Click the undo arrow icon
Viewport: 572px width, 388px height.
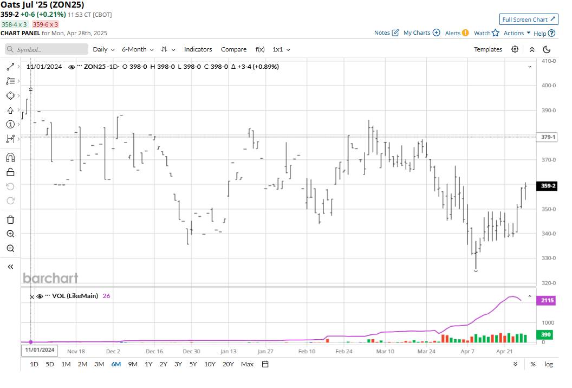10,186
